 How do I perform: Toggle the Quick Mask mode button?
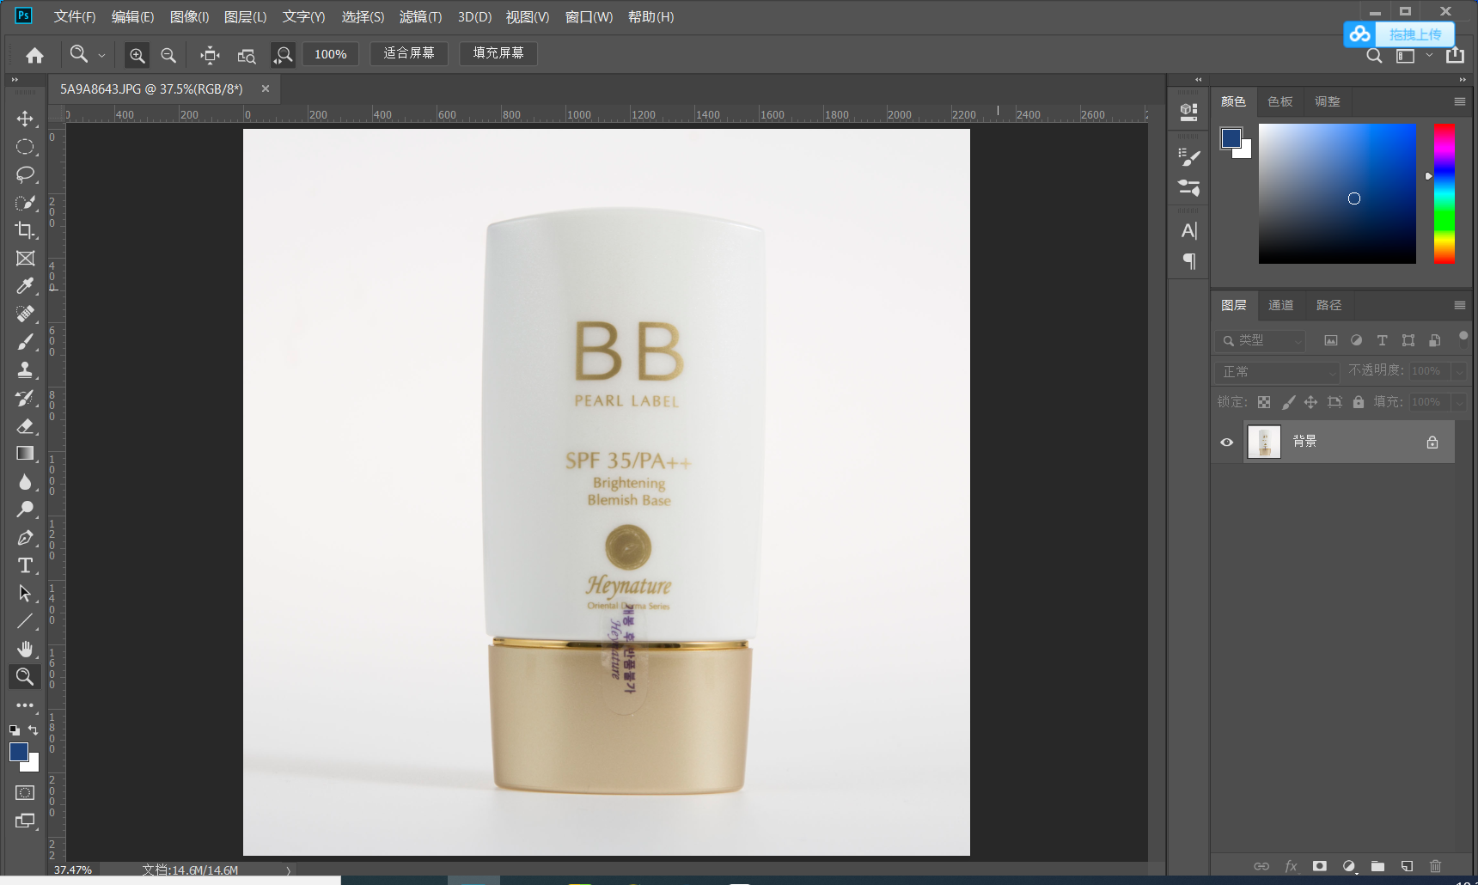pyautogui.click(x=25, y=792)
